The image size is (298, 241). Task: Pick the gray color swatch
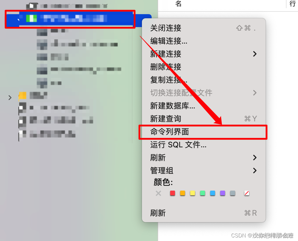point(233,193)
